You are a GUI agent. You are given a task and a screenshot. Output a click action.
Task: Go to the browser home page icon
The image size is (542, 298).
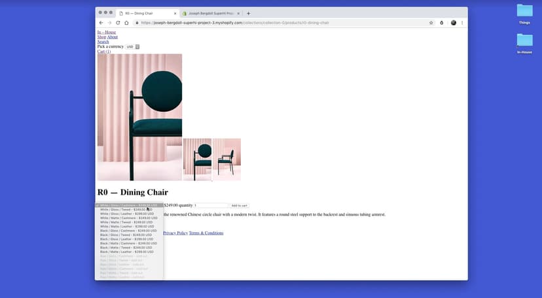click(126, 23)
